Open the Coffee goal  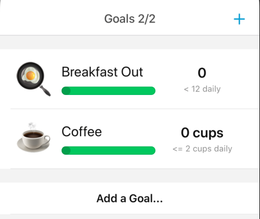pos(130,139)
